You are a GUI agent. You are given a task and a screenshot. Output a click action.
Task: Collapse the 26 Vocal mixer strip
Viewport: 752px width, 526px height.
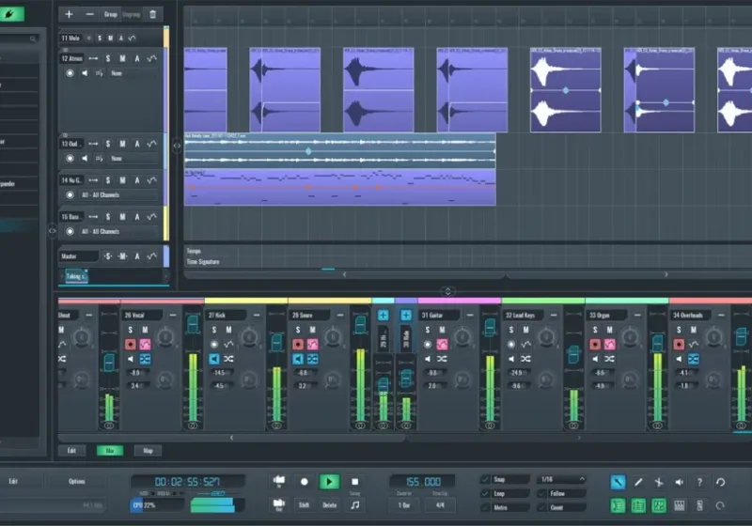pos(173,316)
